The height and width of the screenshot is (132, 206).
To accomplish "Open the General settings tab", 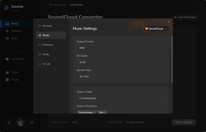I will 47,26.
